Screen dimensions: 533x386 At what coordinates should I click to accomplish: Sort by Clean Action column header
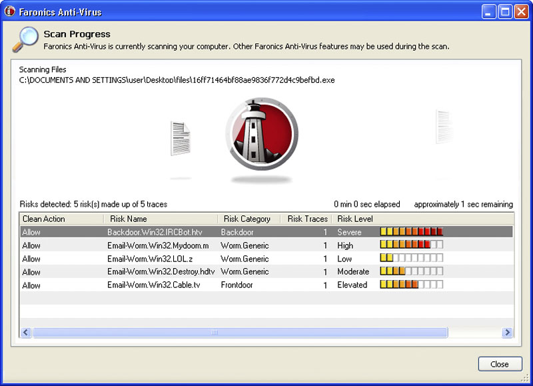61,219
